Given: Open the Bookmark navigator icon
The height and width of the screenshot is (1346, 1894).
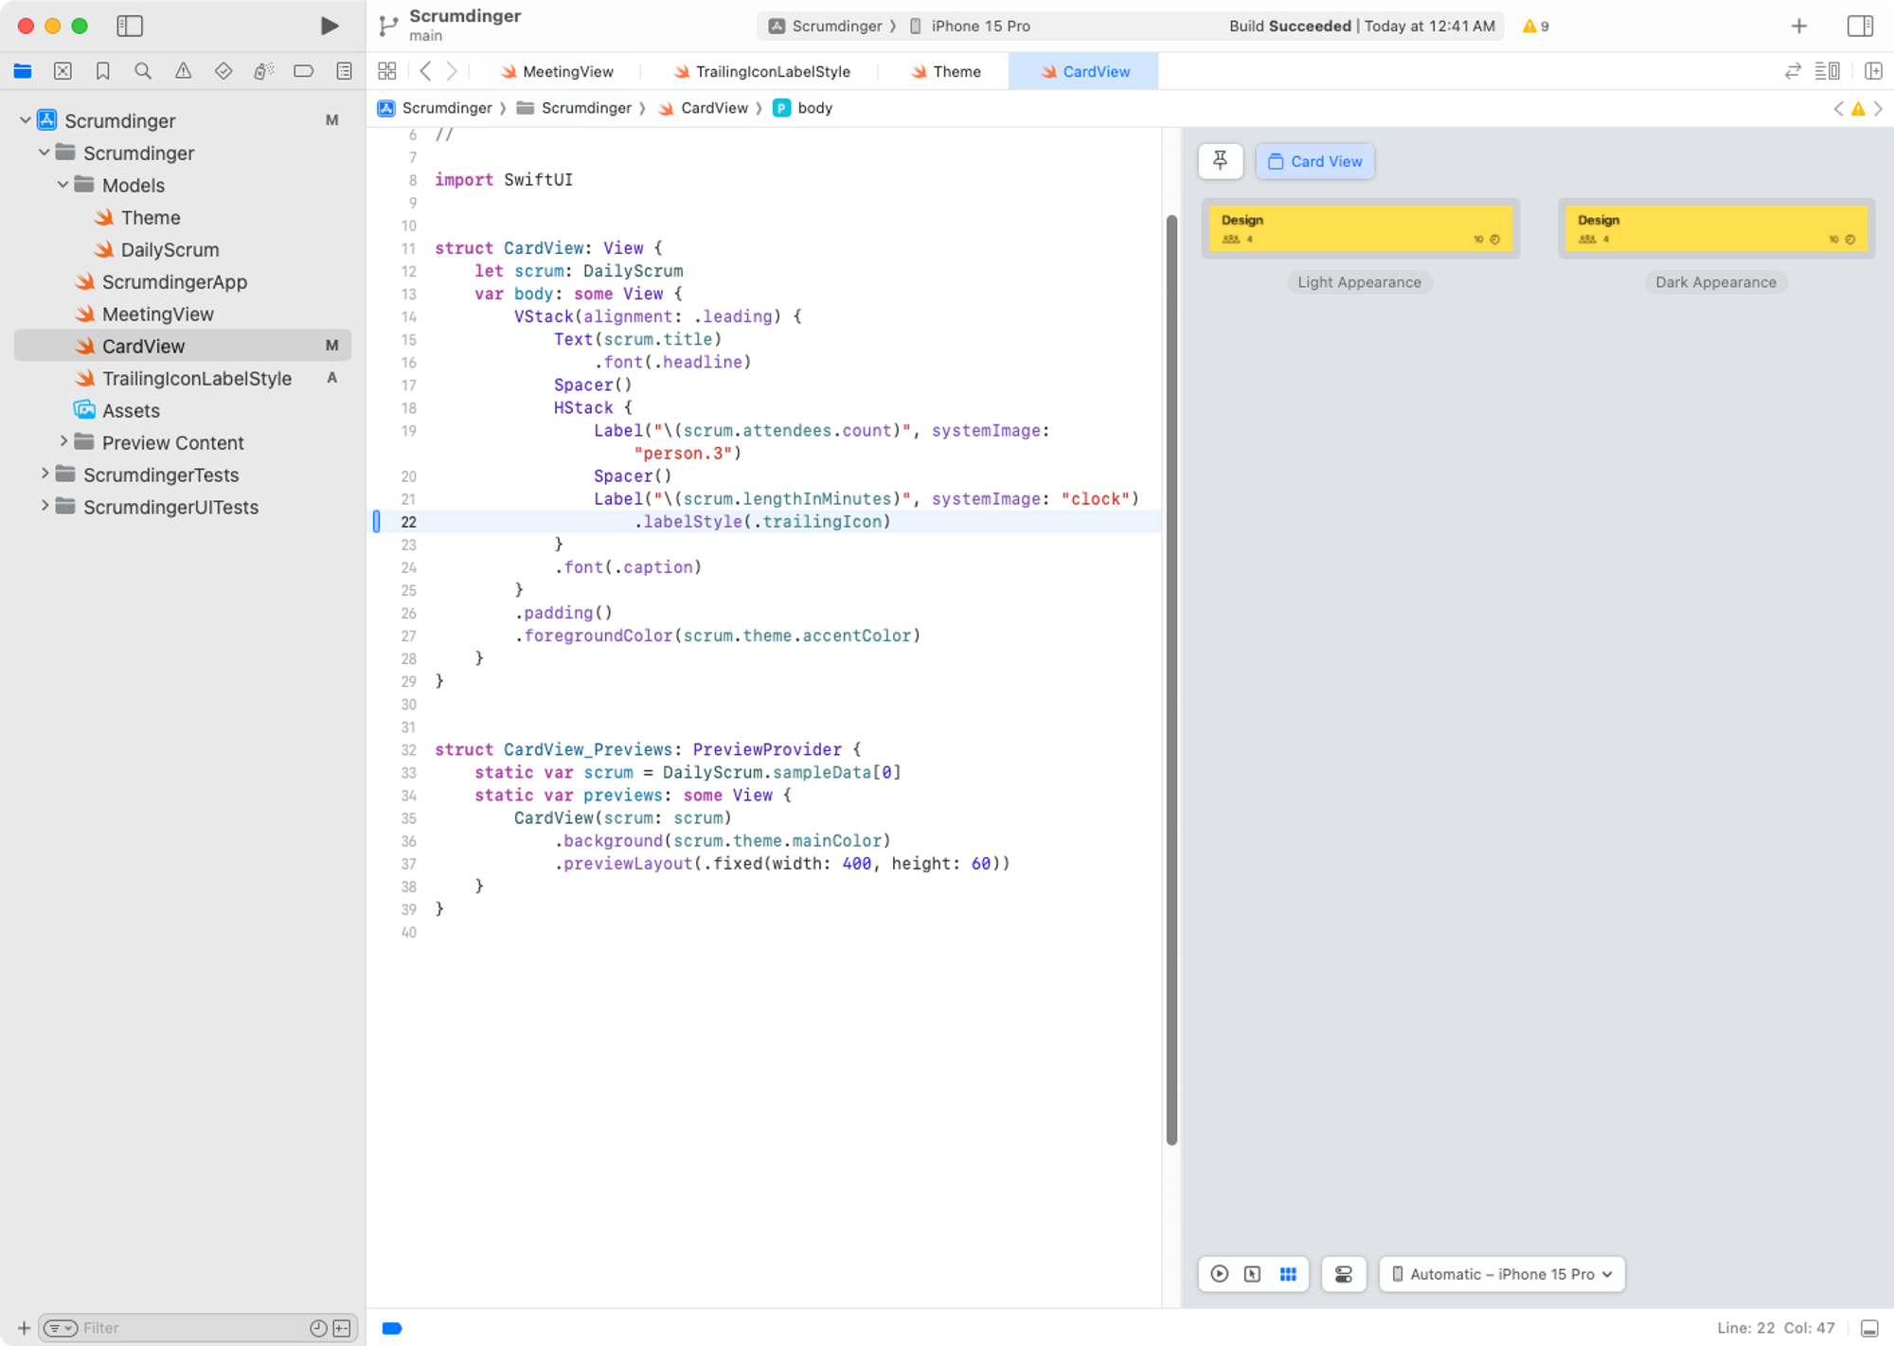Looking at the screenshot, I should pos(103,71).
